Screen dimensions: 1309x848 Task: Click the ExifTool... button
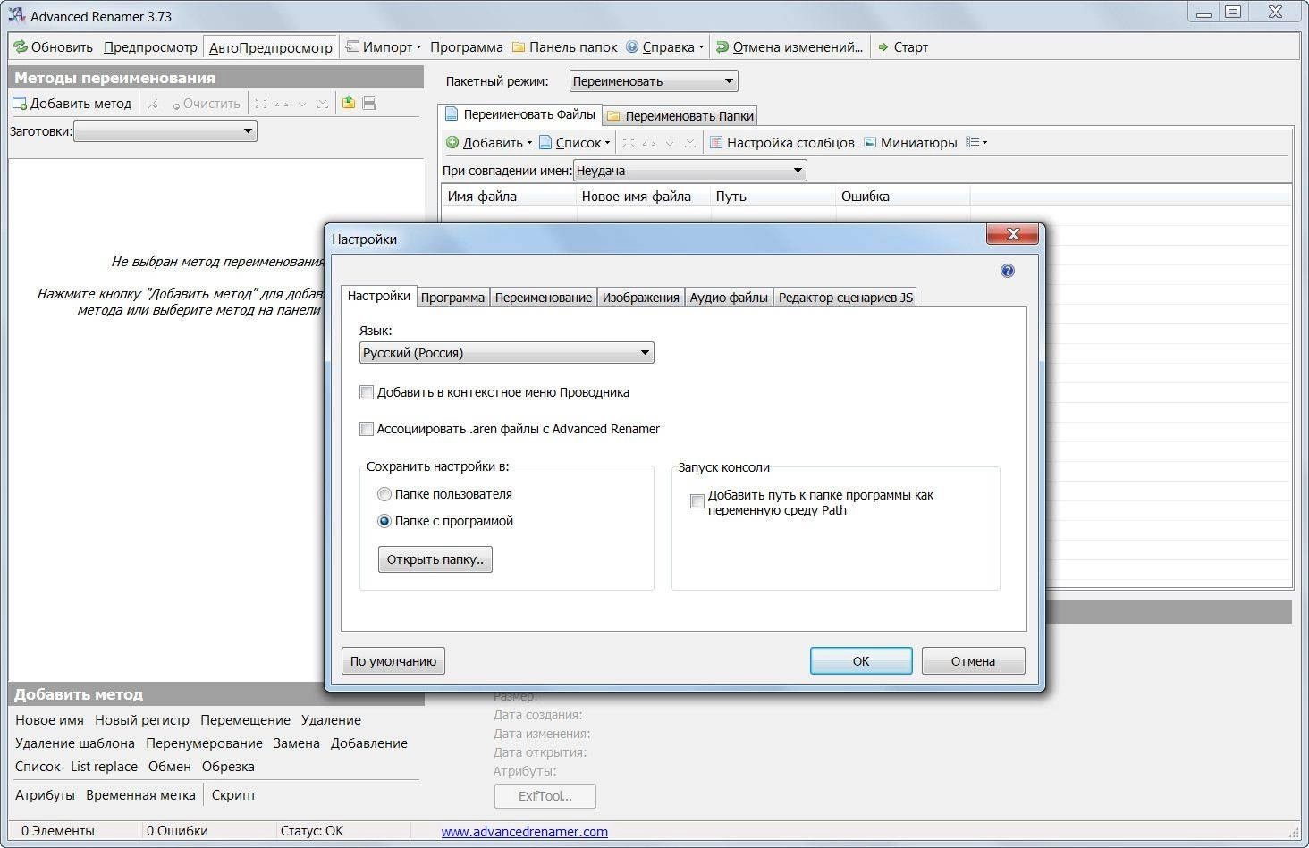tap(545, 796)
